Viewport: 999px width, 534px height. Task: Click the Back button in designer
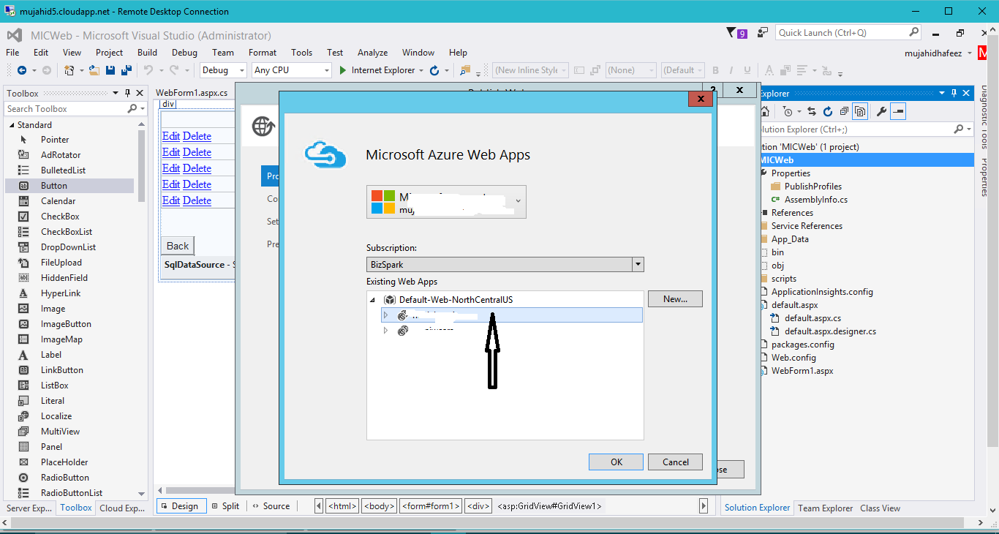click(178, 246)
